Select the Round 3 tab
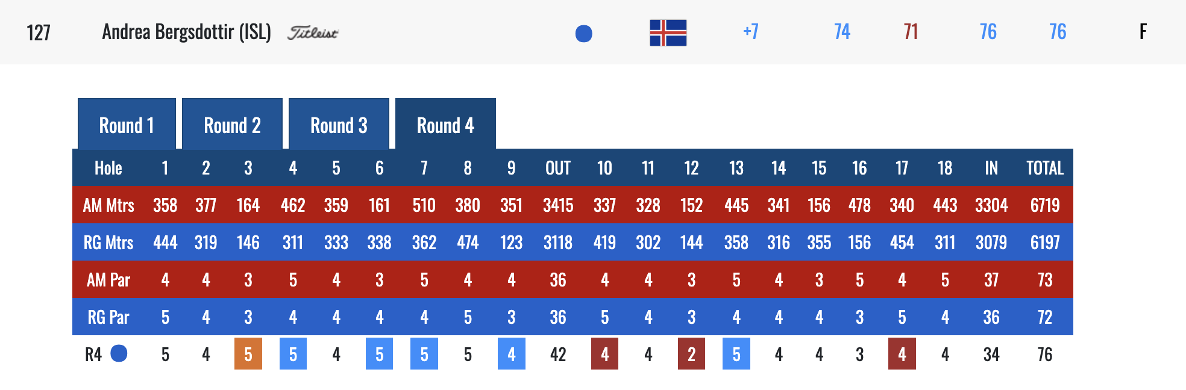1186x390 pixels. pos(339,125)
